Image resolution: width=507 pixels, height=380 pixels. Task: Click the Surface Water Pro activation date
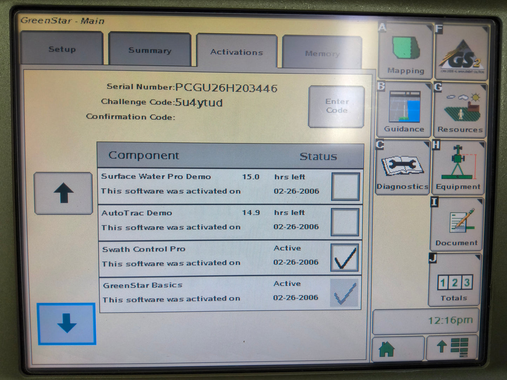(x=296, y=191)
